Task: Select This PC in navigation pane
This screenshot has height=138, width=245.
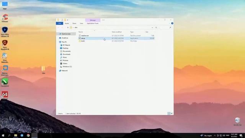Action: [x=64, y=42]
